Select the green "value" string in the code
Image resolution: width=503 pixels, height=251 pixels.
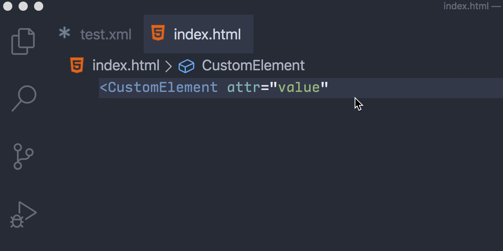pos(299,88)
